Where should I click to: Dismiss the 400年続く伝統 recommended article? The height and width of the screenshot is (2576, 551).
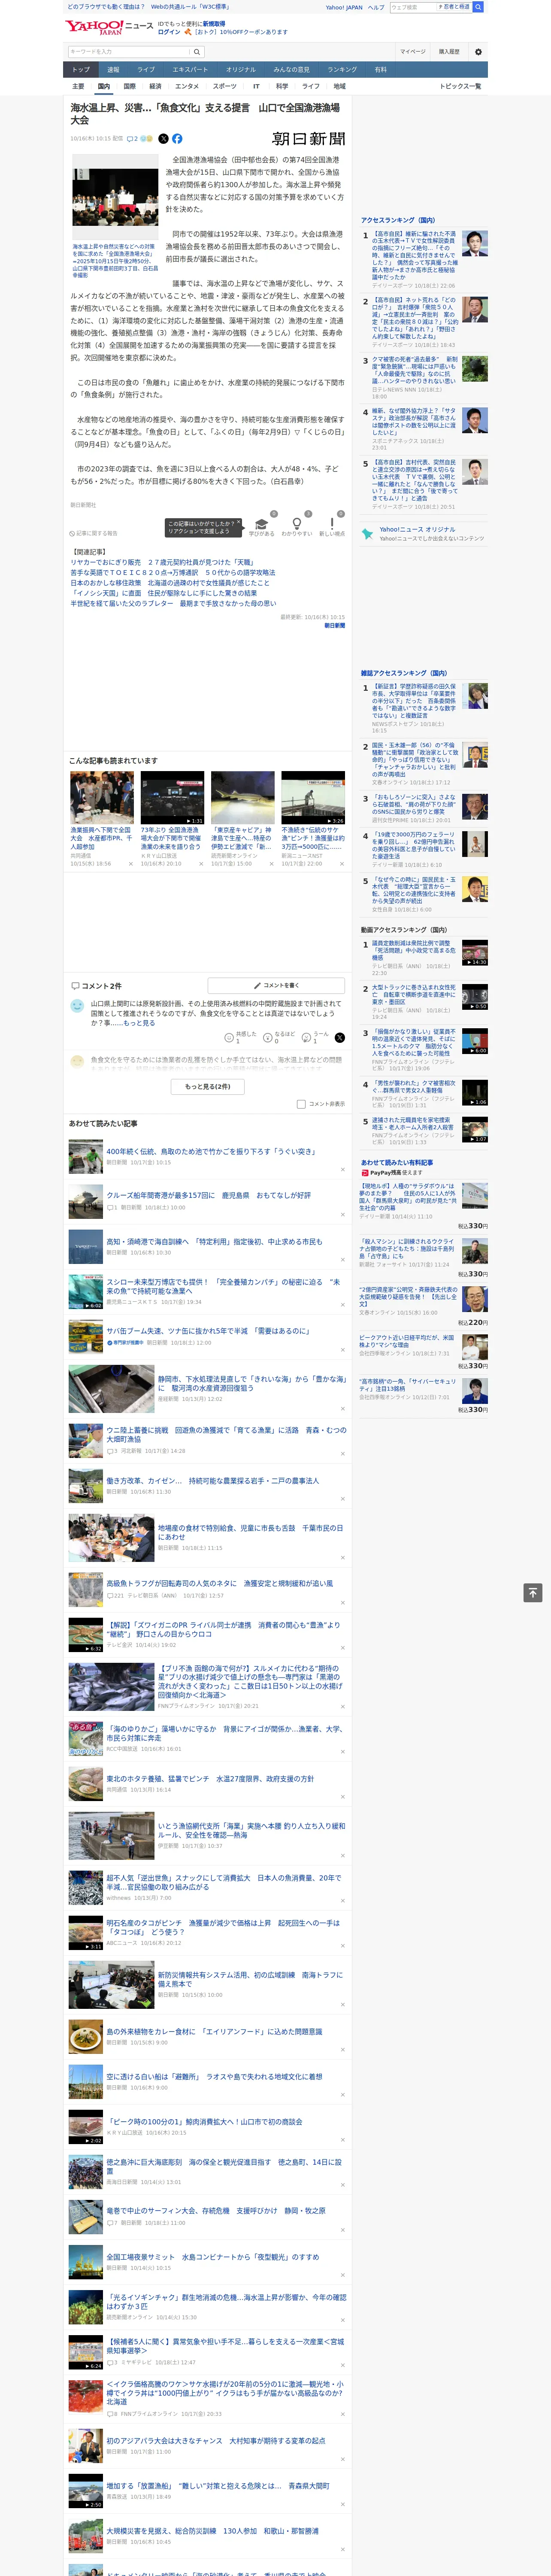click(343, 1169)
